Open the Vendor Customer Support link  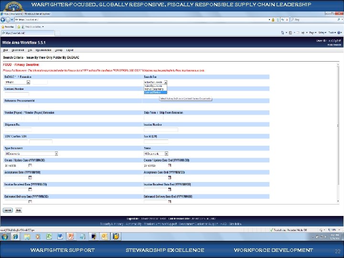tap(161, 224)
